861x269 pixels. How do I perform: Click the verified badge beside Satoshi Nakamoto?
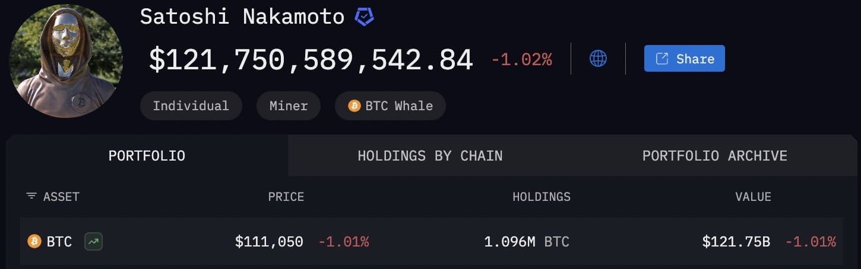(364, 17)
